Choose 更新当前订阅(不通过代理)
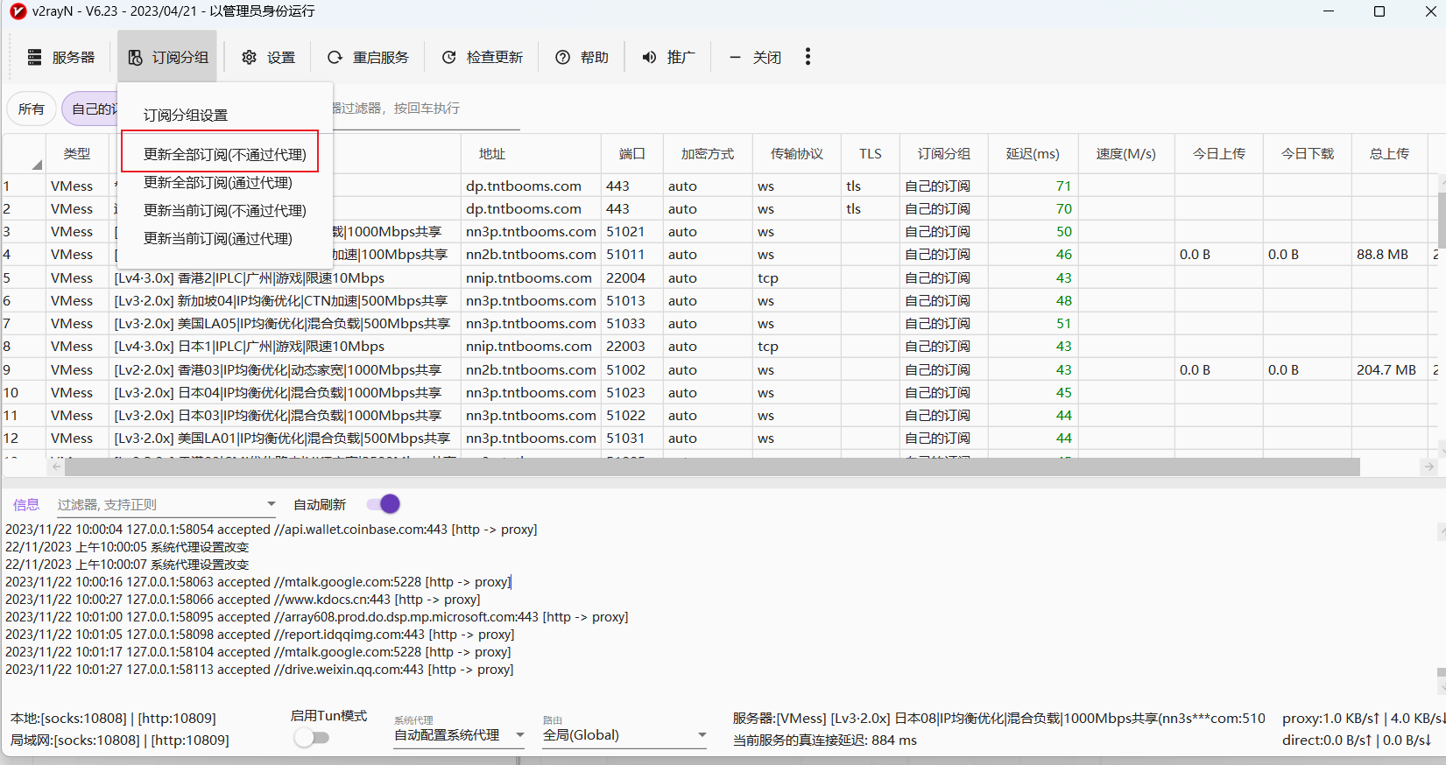 [224, 210]
